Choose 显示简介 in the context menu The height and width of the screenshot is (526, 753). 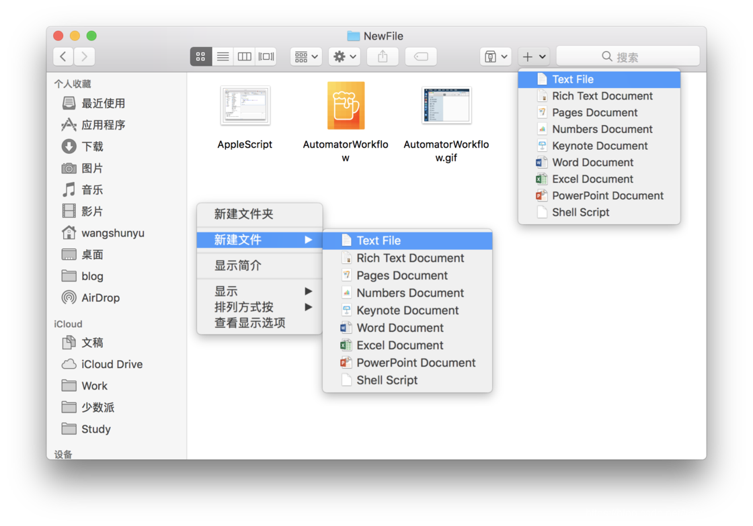click(x=260, y=265)
